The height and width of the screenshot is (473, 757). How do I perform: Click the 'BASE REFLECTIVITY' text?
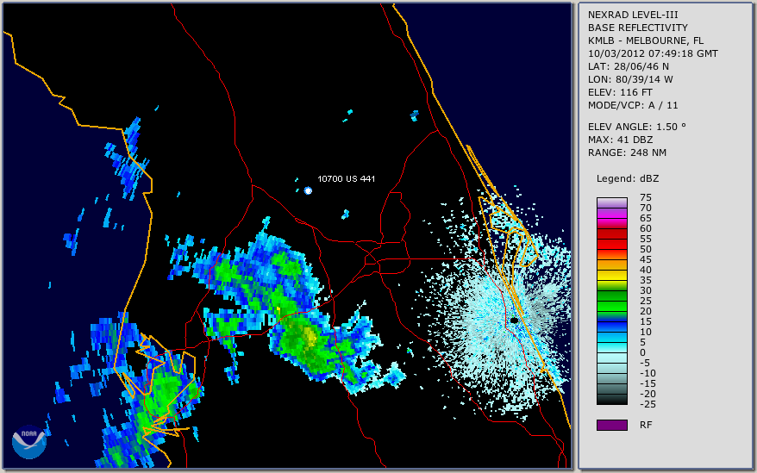point(638,28)
